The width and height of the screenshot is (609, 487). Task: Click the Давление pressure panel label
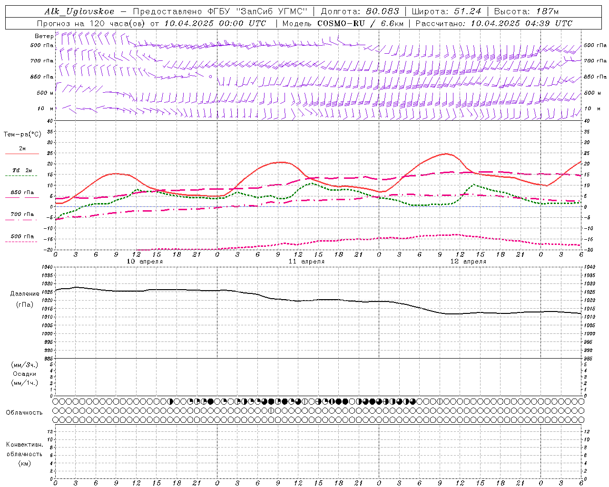[25, 294]
